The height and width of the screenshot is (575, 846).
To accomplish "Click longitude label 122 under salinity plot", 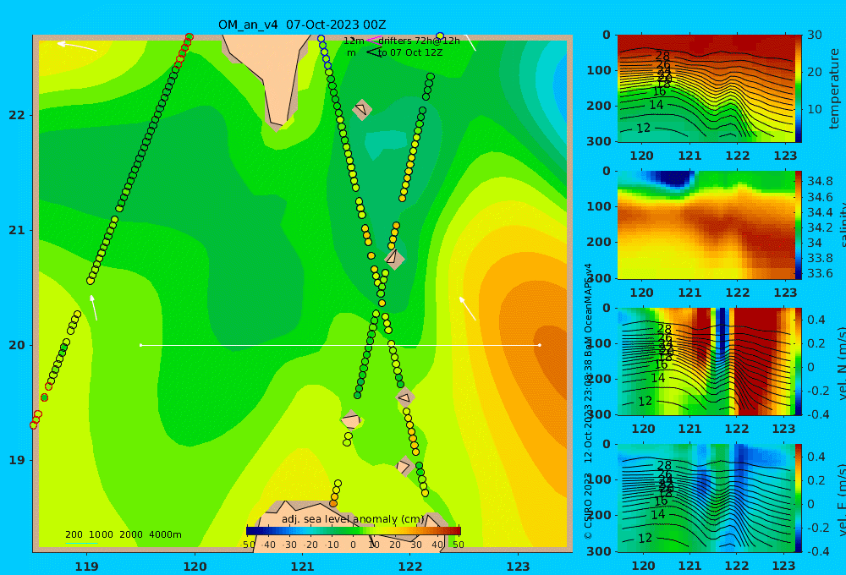I will click(737, 293).
